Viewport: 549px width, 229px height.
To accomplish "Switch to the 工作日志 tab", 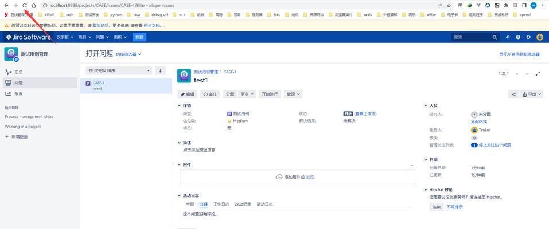I will tap(221, 204).
